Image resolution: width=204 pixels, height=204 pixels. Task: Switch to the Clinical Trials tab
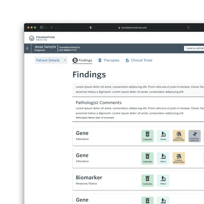(x=139, y=60)
